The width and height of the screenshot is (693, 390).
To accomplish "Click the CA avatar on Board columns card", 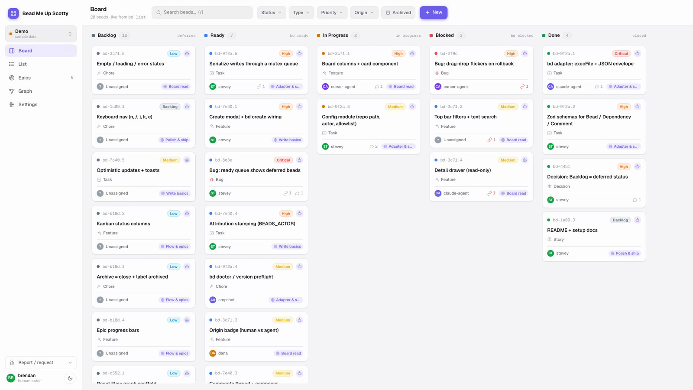I will [325, 87].
